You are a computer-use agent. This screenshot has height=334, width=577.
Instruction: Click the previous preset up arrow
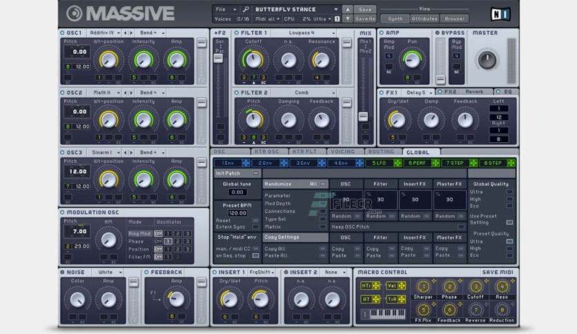(347, 9)
